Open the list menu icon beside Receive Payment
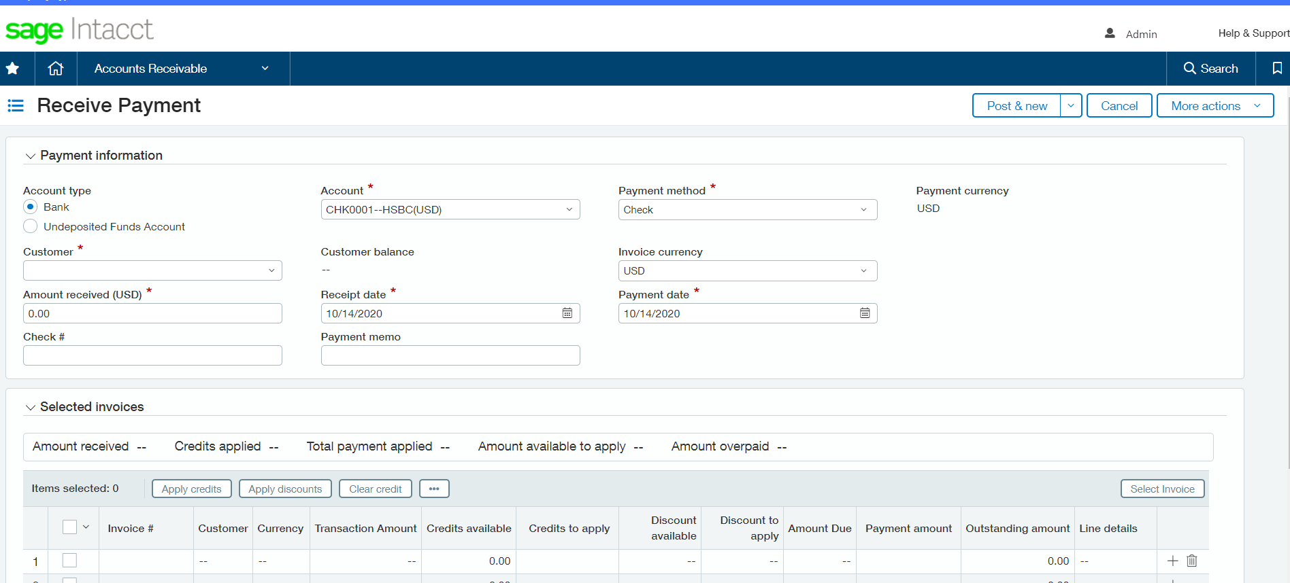 coord(16,106)
